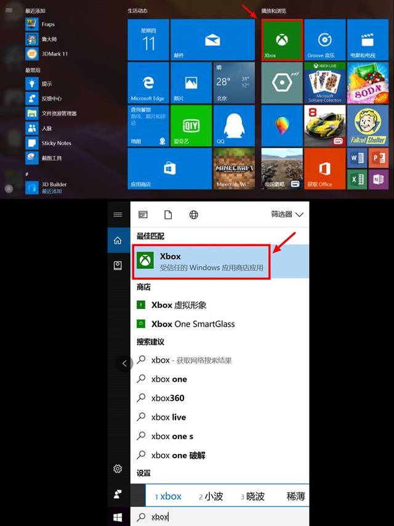Choose the 'xbox one 破解' suggestion
Screen dimensions: 394x526
click(220, 455)
